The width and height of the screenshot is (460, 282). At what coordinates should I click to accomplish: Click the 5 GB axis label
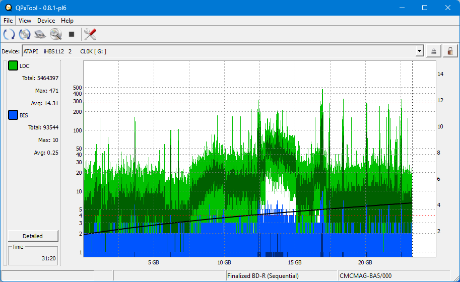coord(154,262)
